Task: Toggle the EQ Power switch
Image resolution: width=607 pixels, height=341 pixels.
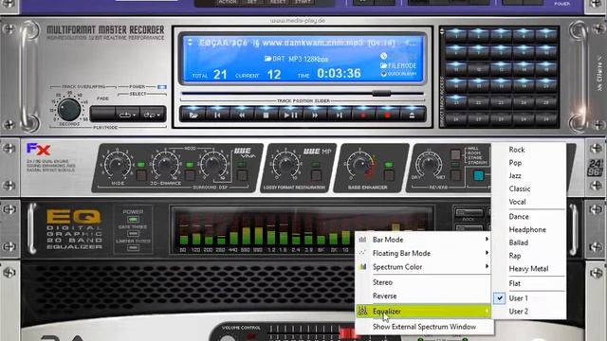Action: pos(133,219)
